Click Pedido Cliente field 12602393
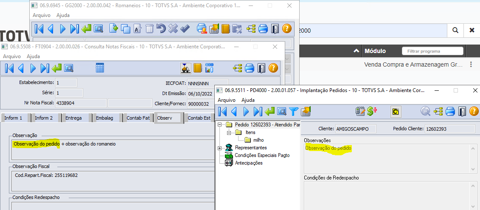Screen dimensions: 480x210 [449, 129]
